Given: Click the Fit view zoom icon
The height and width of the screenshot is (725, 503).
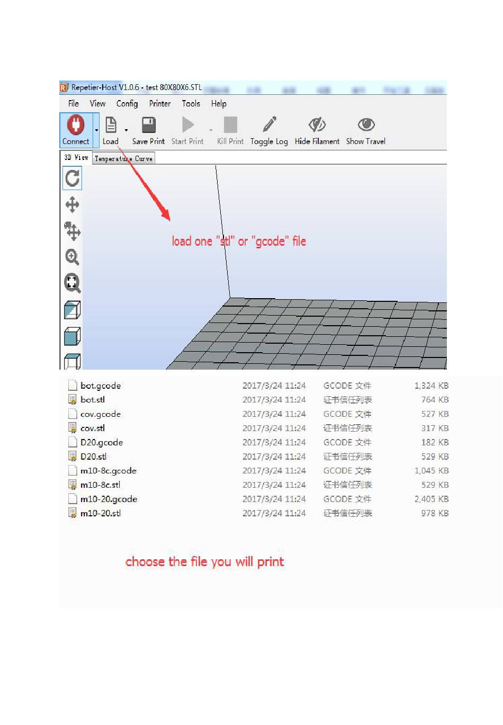Looking at the screenshot, I should (72, 283).
